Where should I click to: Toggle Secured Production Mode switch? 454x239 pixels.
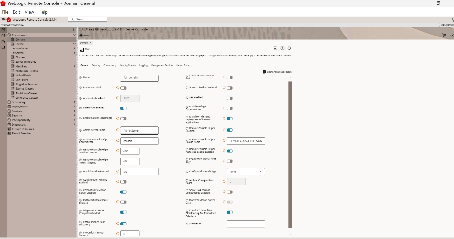click(x=230, y=88)
